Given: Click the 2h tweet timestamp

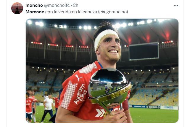Looking at the screenshot, I should 76,5.
